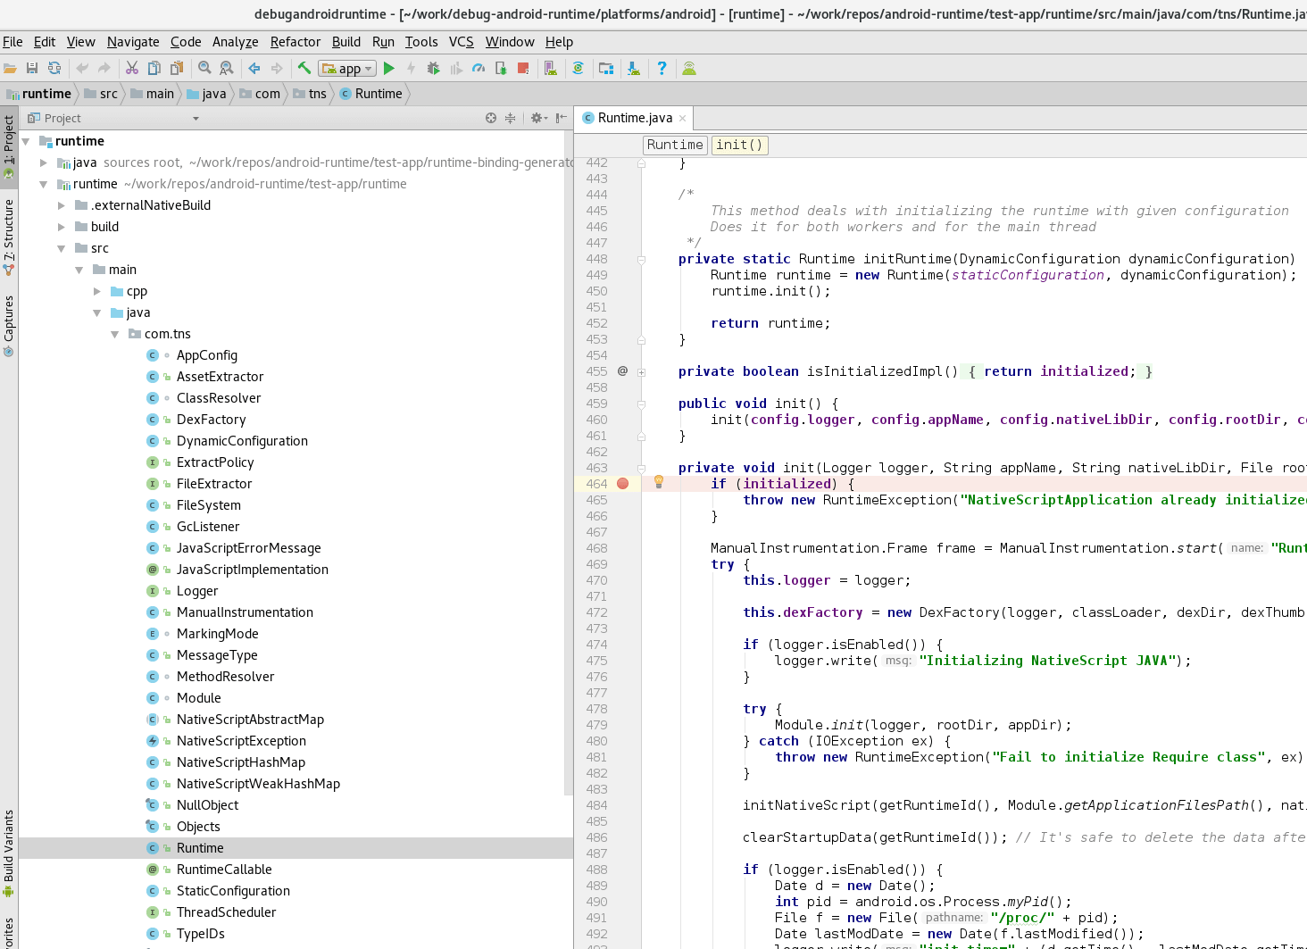Build the project with the hammer icon
Viewport: 1307px width, 949px height.
click(304, 68)
